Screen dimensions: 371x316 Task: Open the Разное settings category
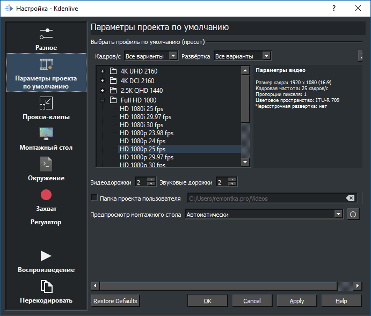tap(46, 39)
